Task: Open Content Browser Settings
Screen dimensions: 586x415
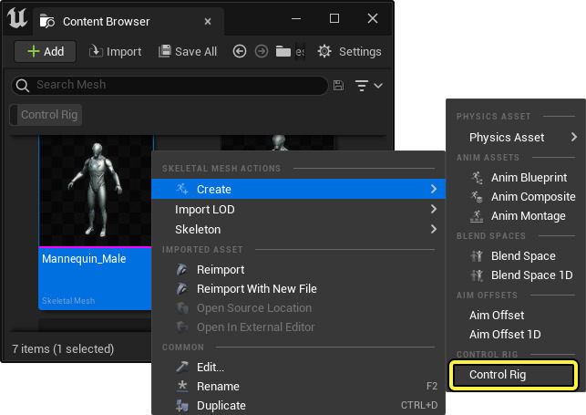Action: pos(349,52)
